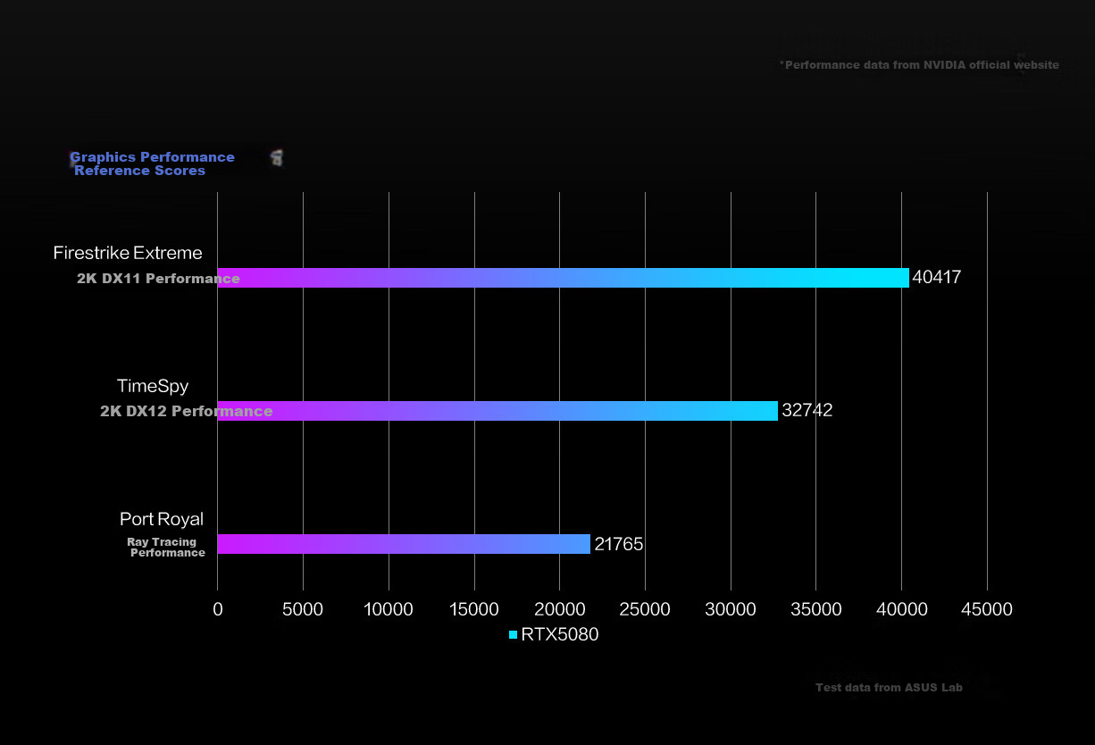This screenshot has width=1095, height=745.
Task: Click the 35000 axis tick label
Action: (816, 609)
